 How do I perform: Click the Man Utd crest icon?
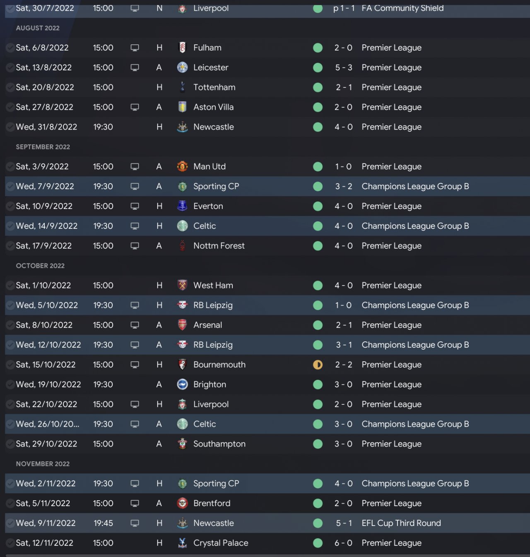coord(182,167)
